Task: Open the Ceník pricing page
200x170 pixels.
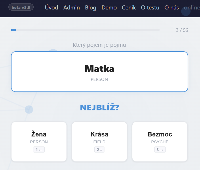Action: [129, 8]
